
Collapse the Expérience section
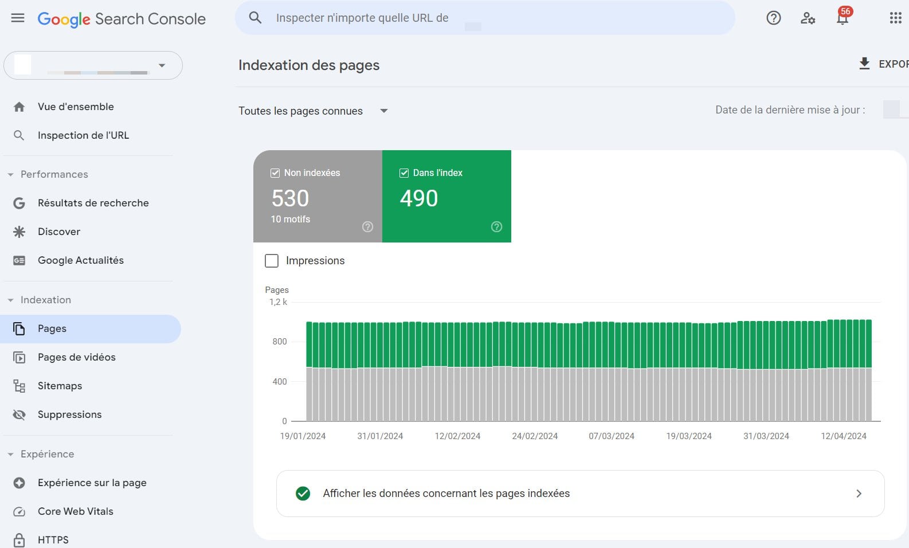click(10, 454)
